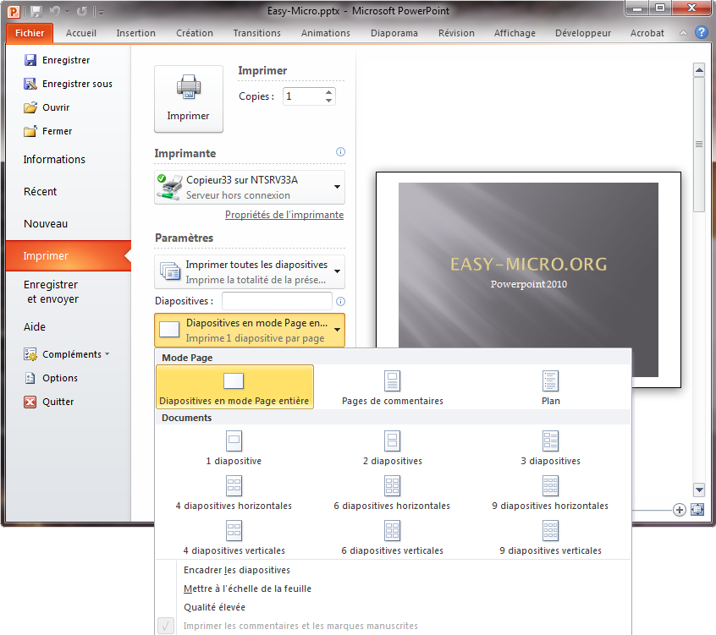Click the Diapositives range input field
This screenshot has width=716, height=635.
coord(277,301)
